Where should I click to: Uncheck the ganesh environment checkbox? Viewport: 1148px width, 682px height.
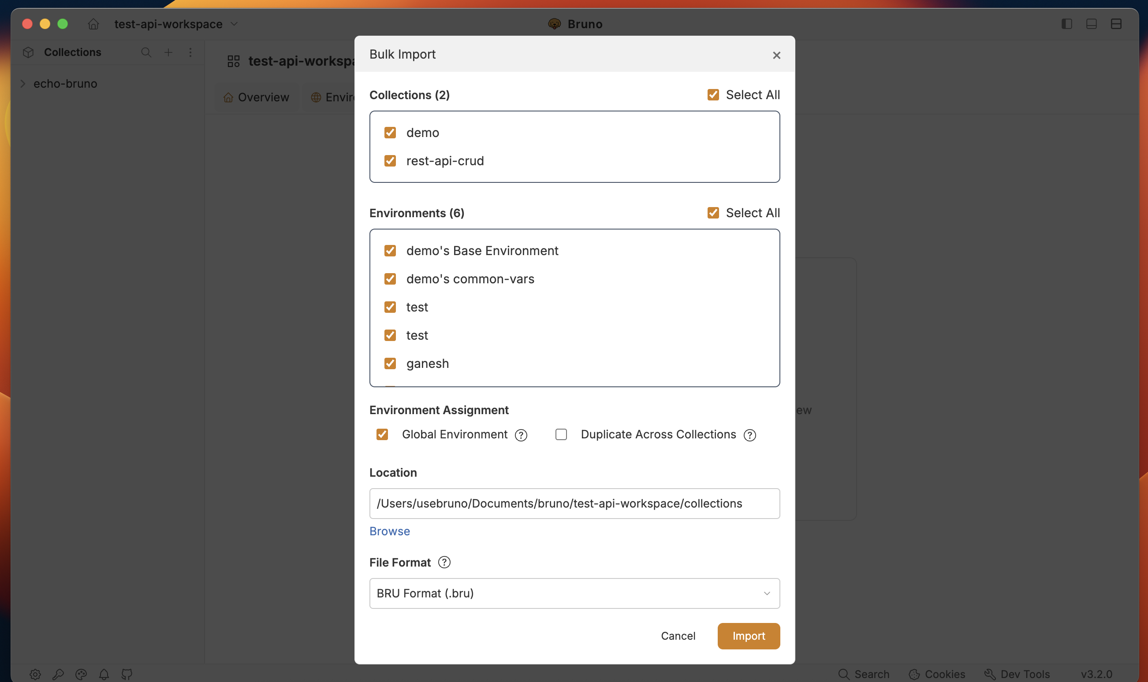pyautogui.click(x=390, y=363)
